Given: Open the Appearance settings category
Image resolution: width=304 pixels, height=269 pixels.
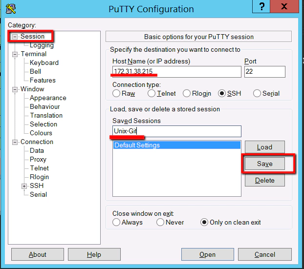Looking at the screenshot, I should point(48,98).
